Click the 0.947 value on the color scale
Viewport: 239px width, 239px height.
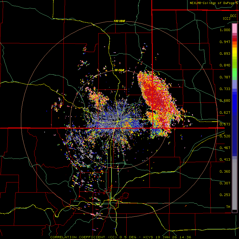point(225,42)
